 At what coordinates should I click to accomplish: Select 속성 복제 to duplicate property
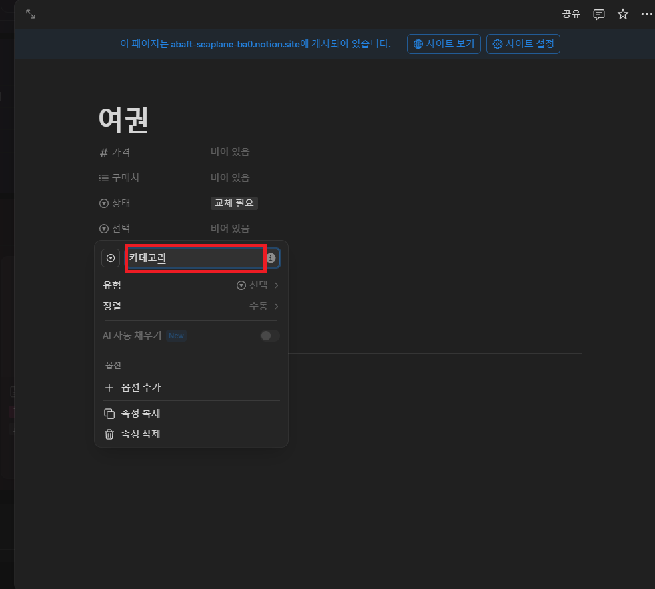191,414
